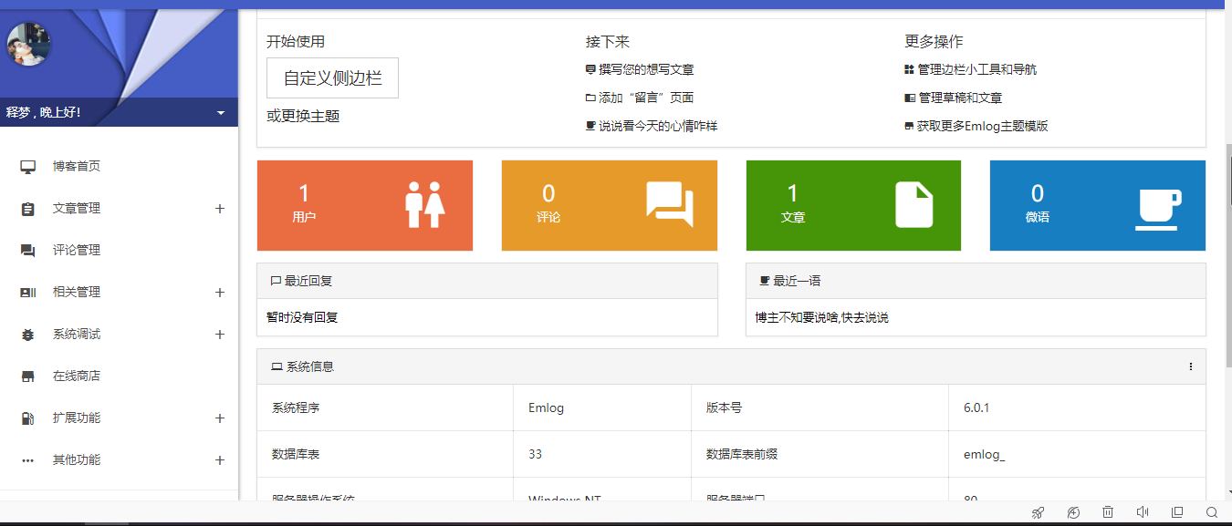Open 评论管理 in the sidebar
This screenshot has height=526, width=1232.
(77, 251)
